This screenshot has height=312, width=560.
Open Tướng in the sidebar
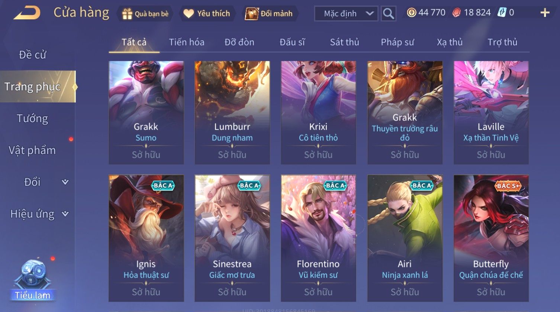pos(32,118)
